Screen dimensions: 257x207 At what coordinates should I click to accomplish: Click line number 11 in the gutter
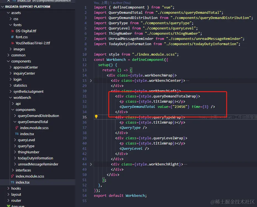coord(84,60)
